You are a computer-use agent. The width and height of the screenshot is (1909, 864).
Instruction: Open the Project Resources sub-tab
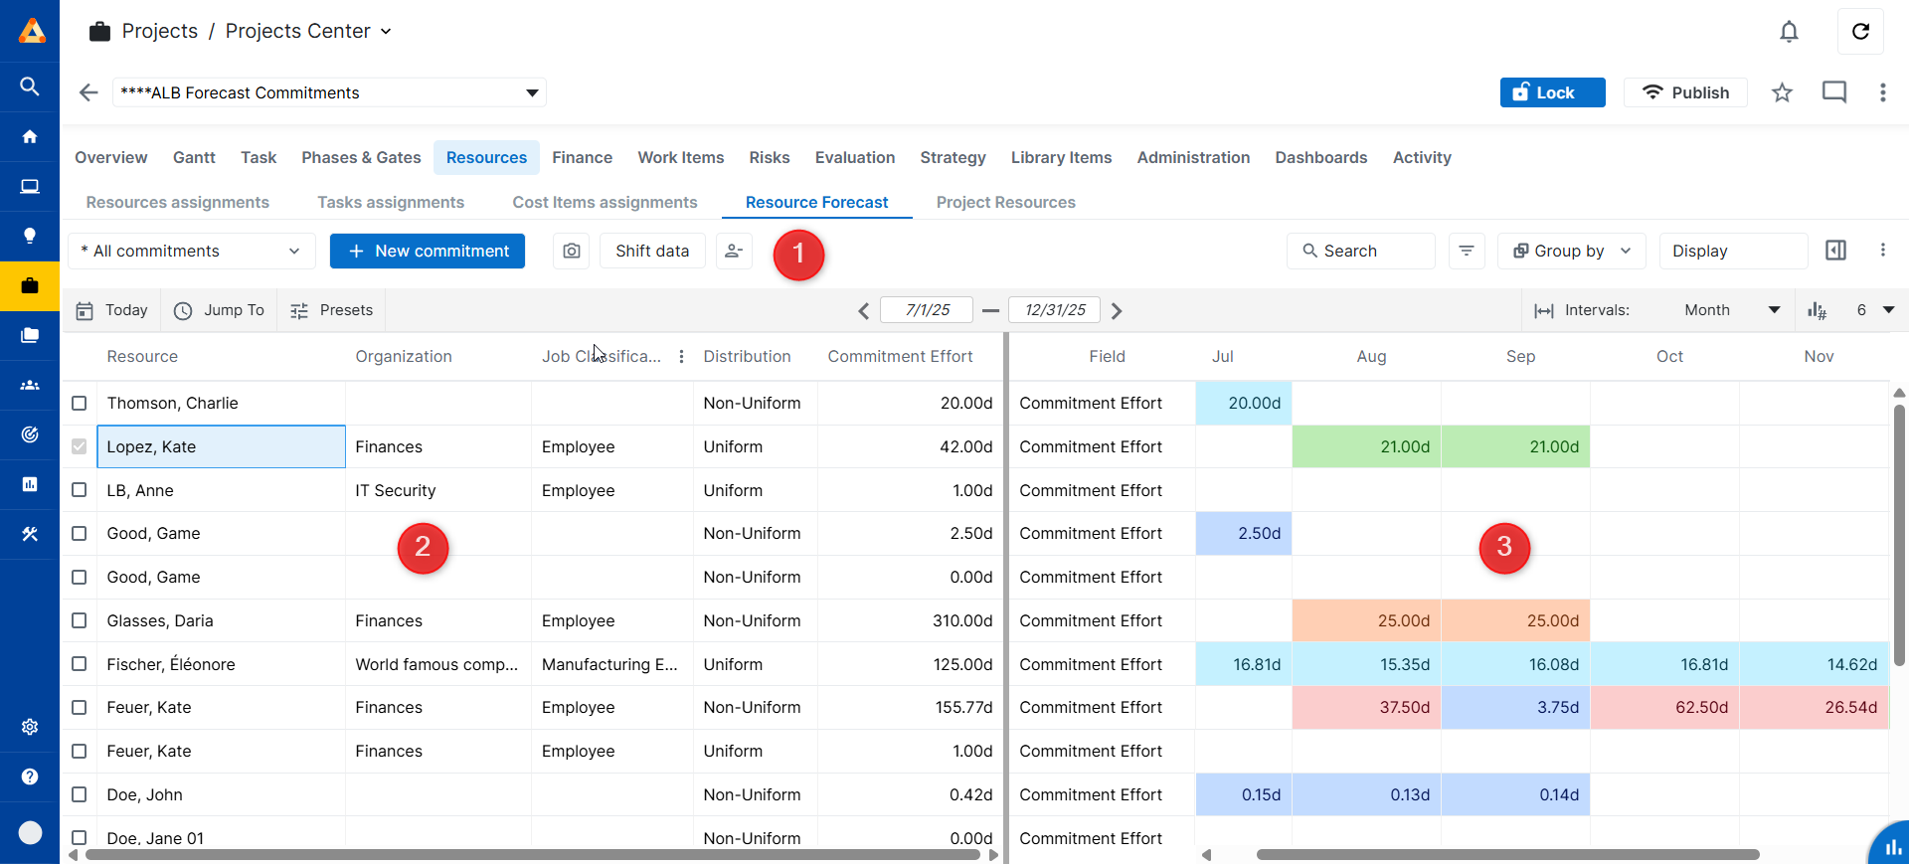pos(1005,202)
